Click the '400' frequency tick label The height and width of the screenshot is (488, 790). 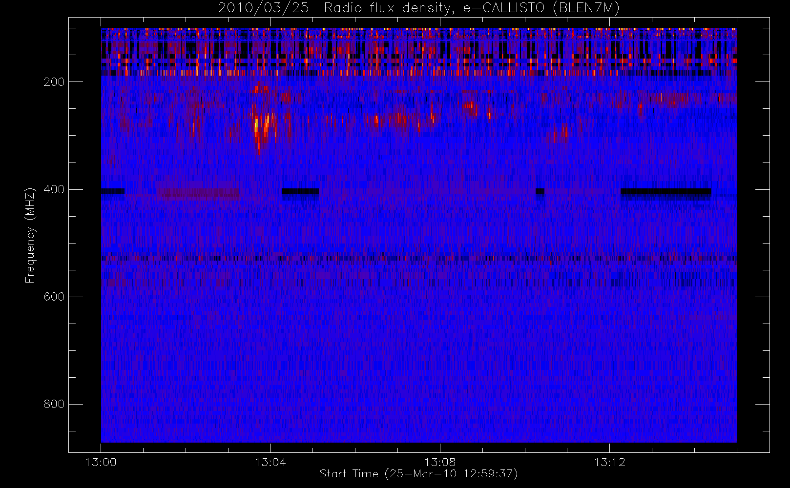pyautogui.click(x=54, y=189)
